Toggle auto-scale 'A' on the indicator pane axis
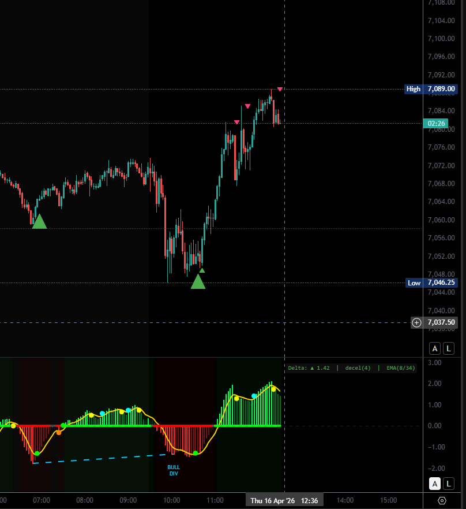Viewport: 466px width, 509px height. (435, 484)
